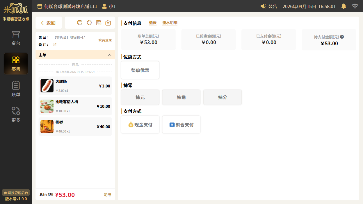
Task: Switch to the 退款 tab
Action: [153, 23]
